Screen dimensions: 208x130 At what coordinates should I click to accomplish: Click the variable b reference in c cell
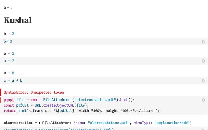point(21,80)
